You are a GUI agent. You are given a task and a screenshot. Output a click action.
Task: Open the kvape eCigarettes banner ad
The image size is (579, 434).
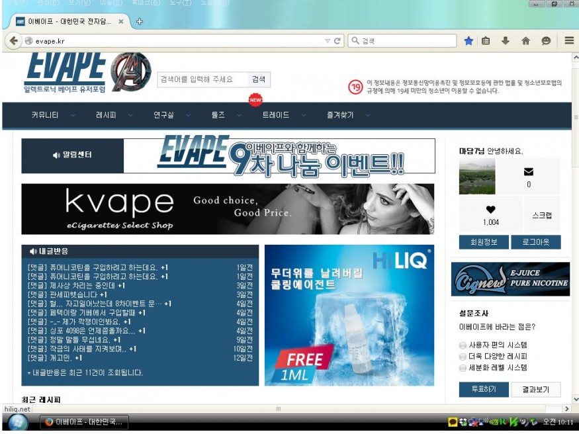pyautogui.click(x=228, y=209)
